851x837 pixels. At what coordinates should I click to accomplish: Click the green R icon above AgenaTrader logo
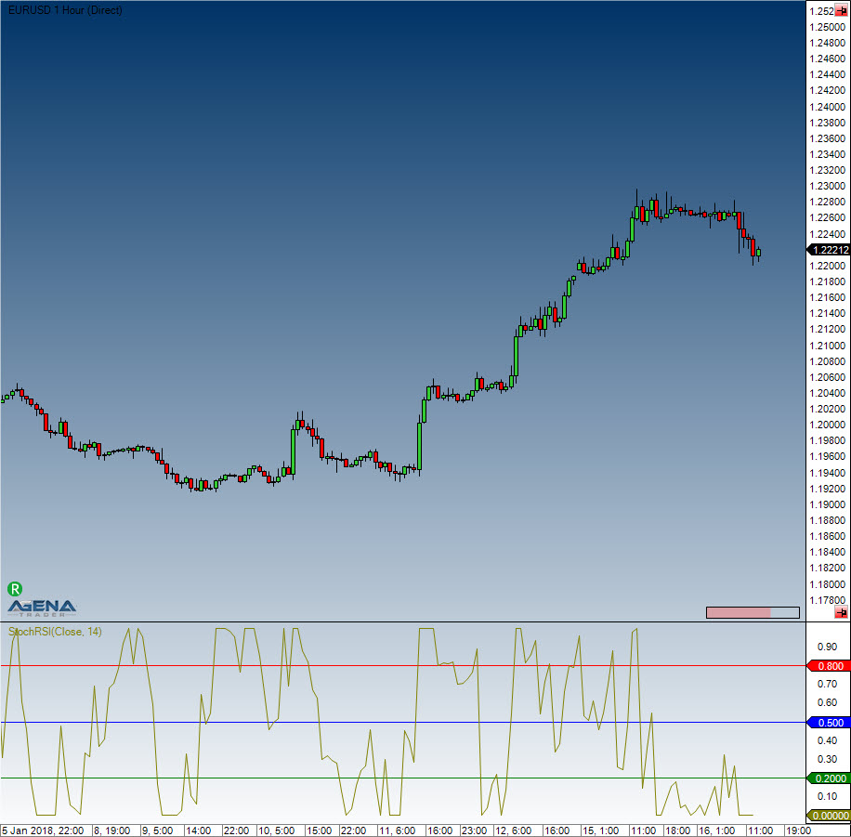(14, 588)
